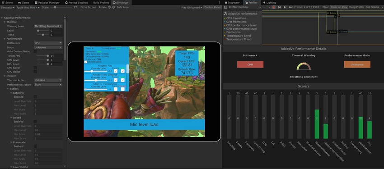Image resolution: width=384 pixels, height=169 pixels.
Task: Toggle the Temperature Level chart series
Action: pyautogui.click(x=237, y=36)
